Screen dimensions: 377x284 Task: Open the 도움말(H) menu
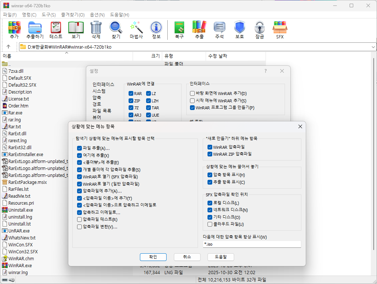(x=119, y=15)
